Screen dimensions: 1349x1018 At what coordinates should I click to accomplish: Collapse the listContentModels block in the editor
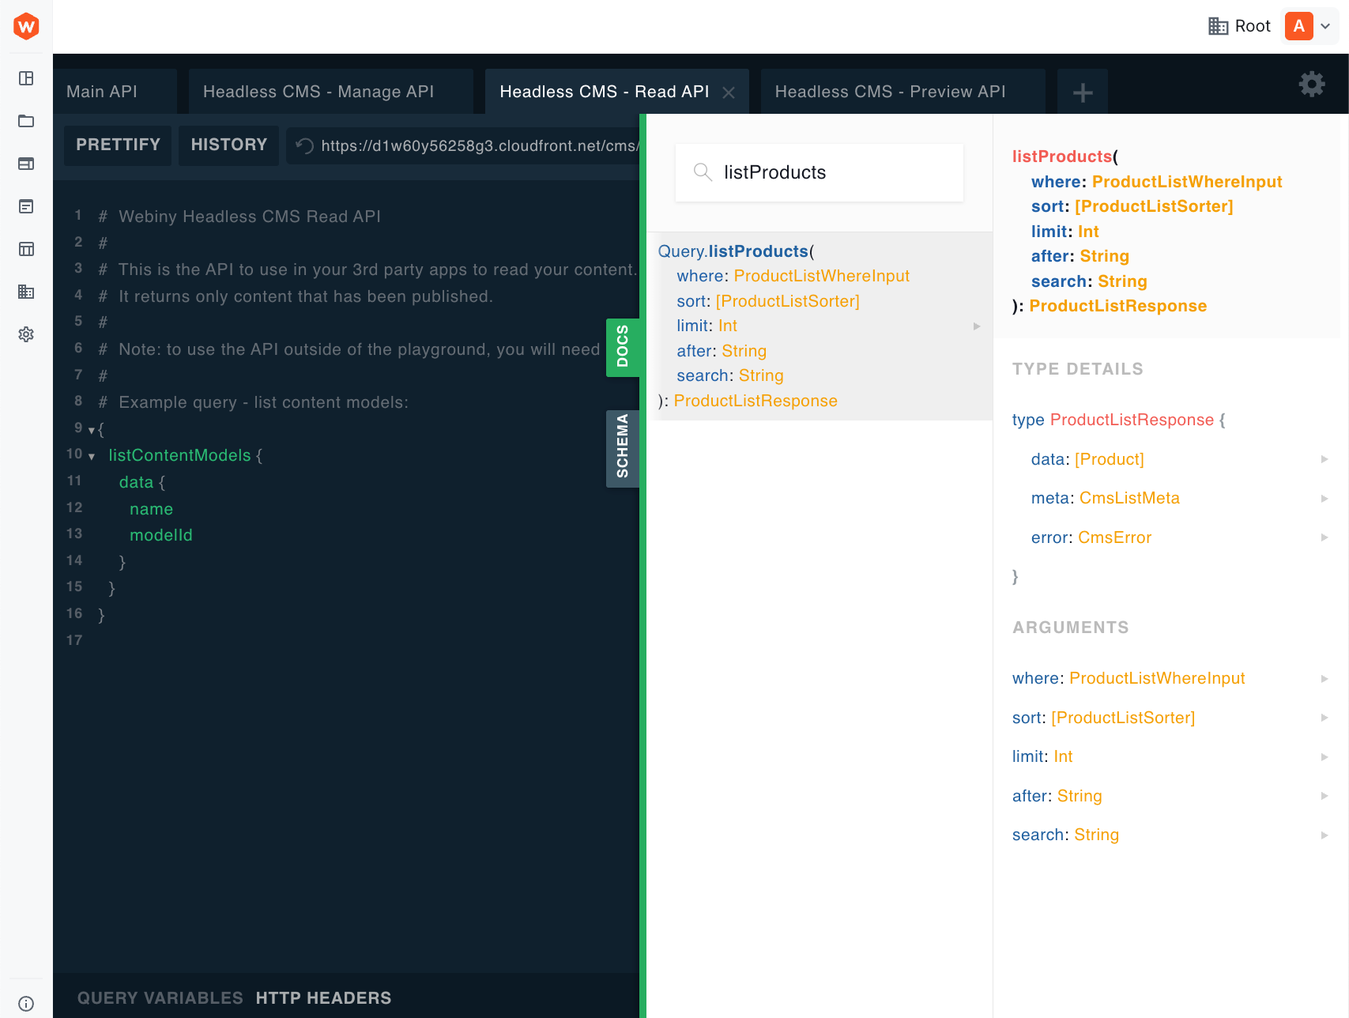pos(91,455)
